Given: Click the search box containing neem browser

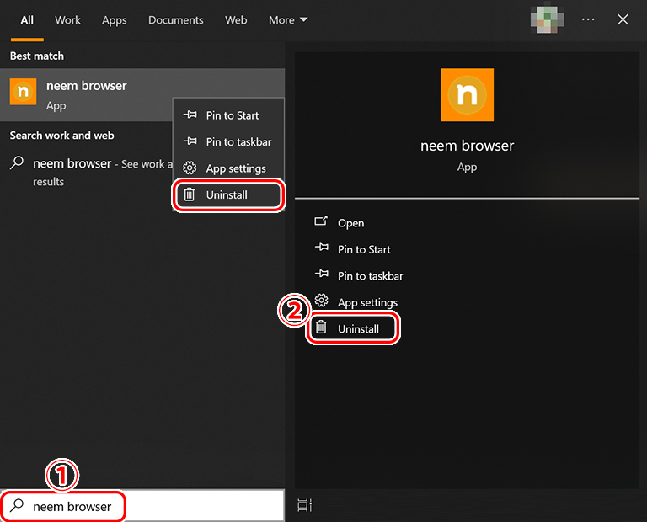Looking at the screenshot, I should coord(142,505).
